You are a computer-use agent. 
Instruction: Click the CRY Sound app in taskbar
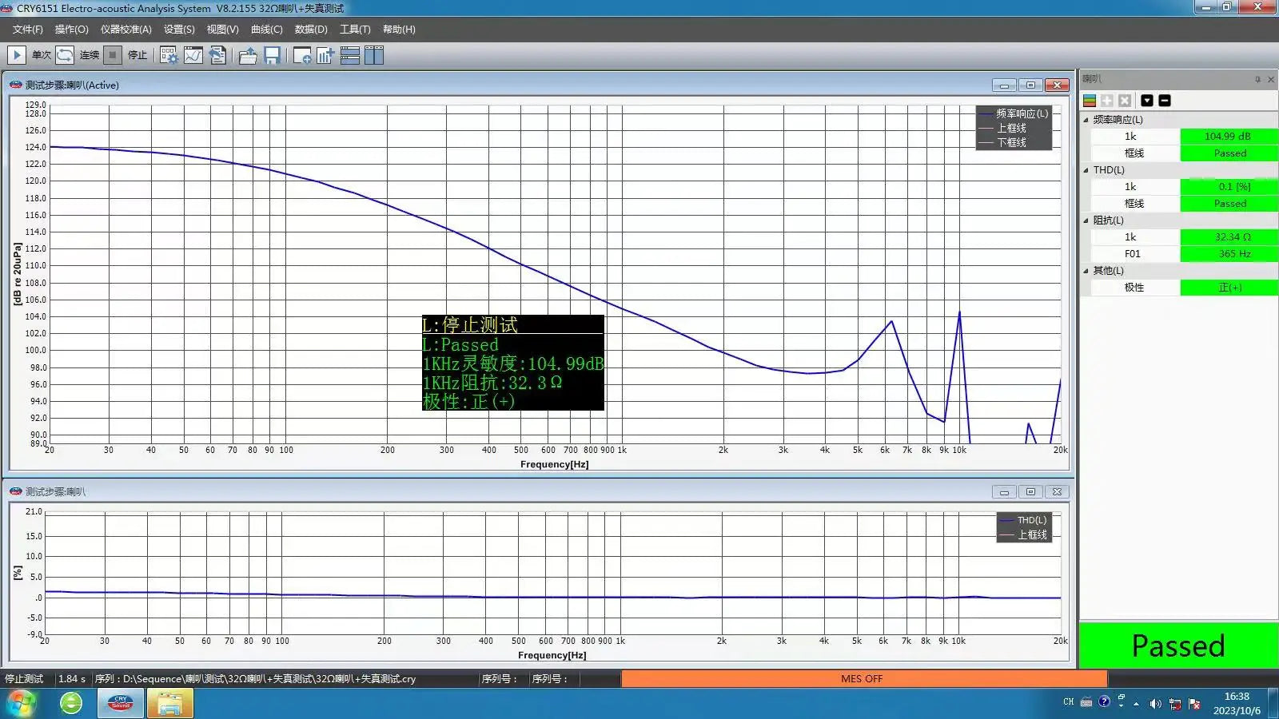click(121, 703)
